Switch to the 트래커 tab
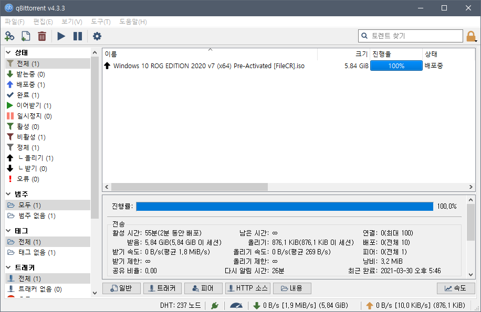The height and width of the screenshot is (312, 481). tap(162, 288)
